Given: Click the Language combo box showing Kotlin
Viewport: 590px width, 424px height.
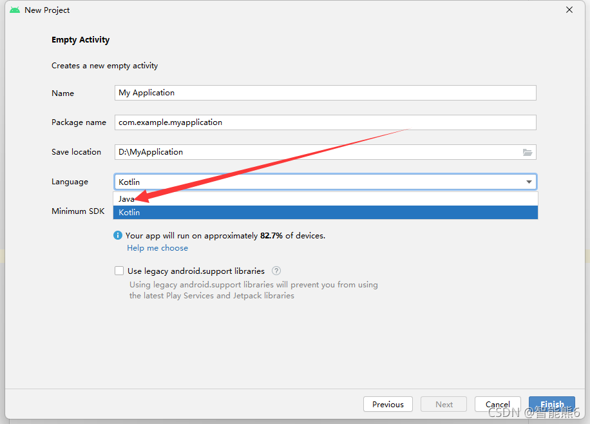Looking at the screenshot, I should click(325, 182).
